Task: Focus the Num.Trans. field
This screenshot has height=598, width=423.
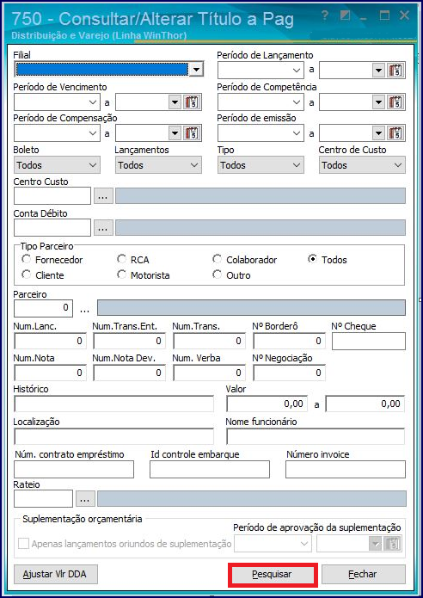Action: 209,341
